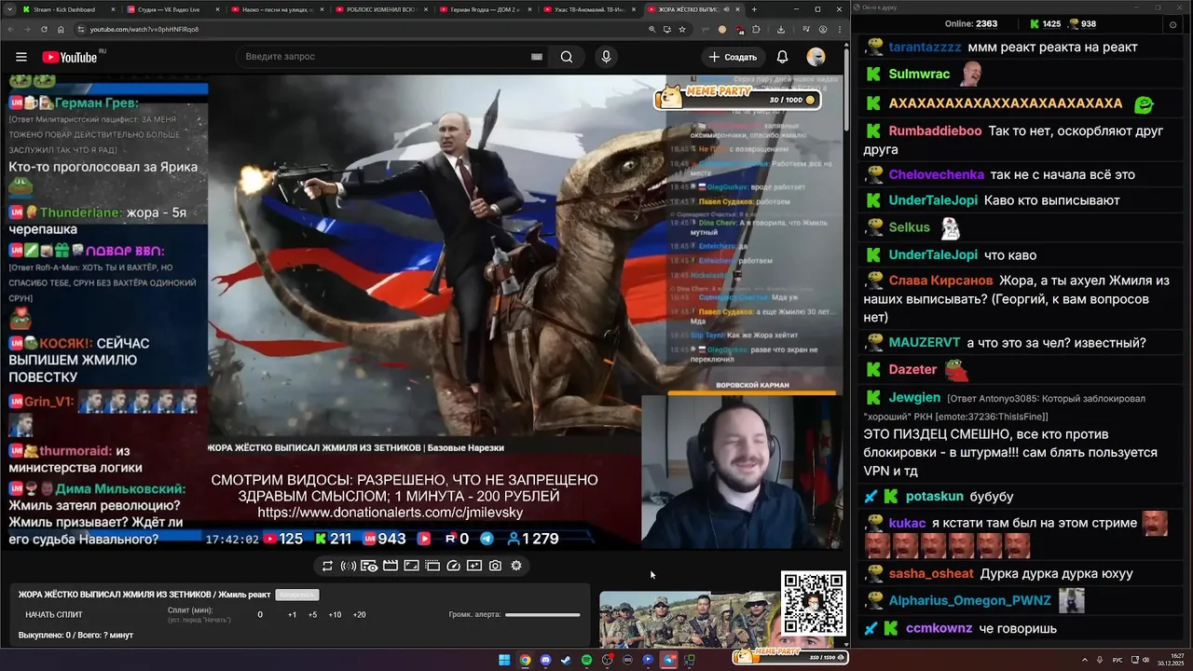Viewport: 1193px width, 671px height.
Task: Adjust the Громк. алерта volume slider
Action: 542,615
